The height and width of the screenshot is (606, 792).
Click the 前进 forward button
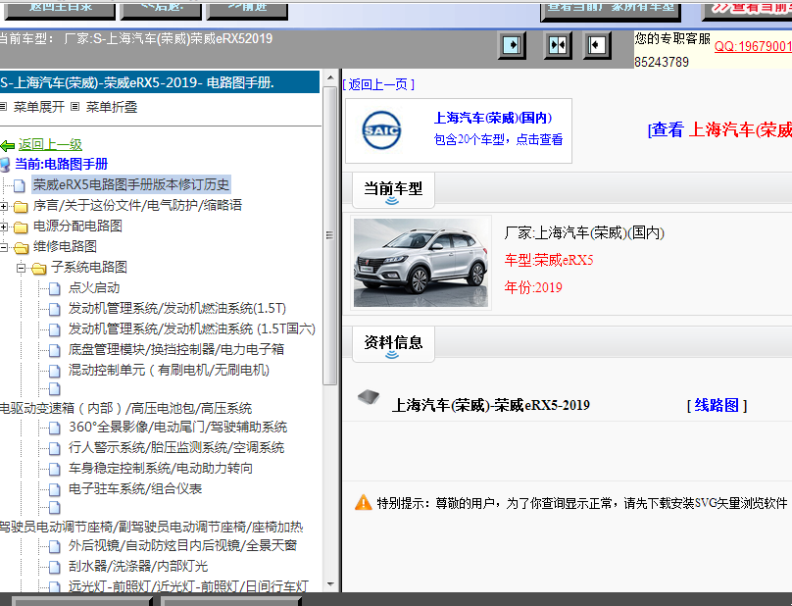pyautogui.click(x=247, y=9)
